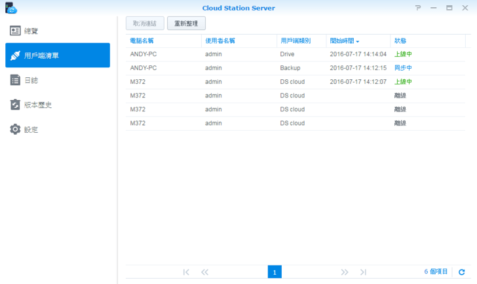Open 設定 settings gear icon
The height and width of the screenshot is (284, 477).
click(x=15, y=130)
